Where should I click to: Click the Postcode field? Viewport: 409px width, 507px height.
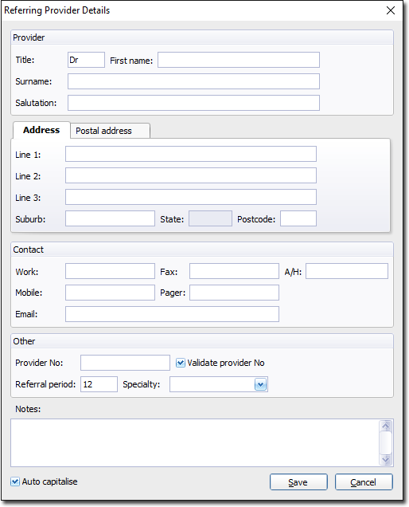[x=298, y=218]
